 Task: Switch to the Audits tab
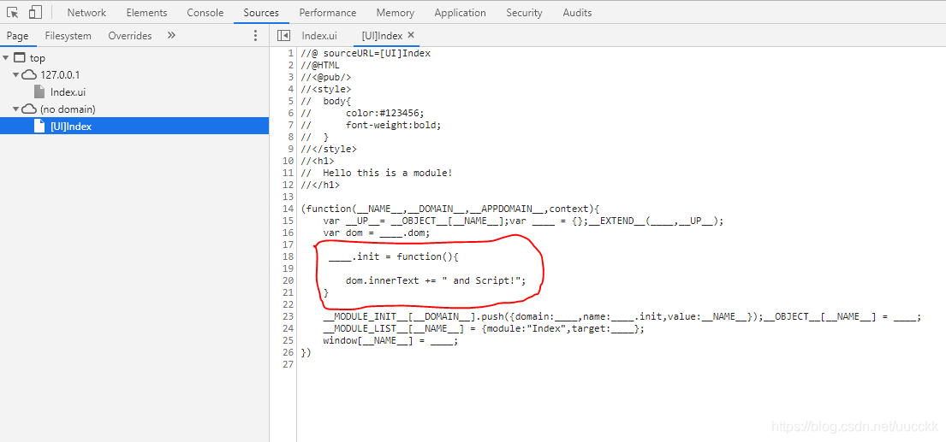(x=577, y=12)
